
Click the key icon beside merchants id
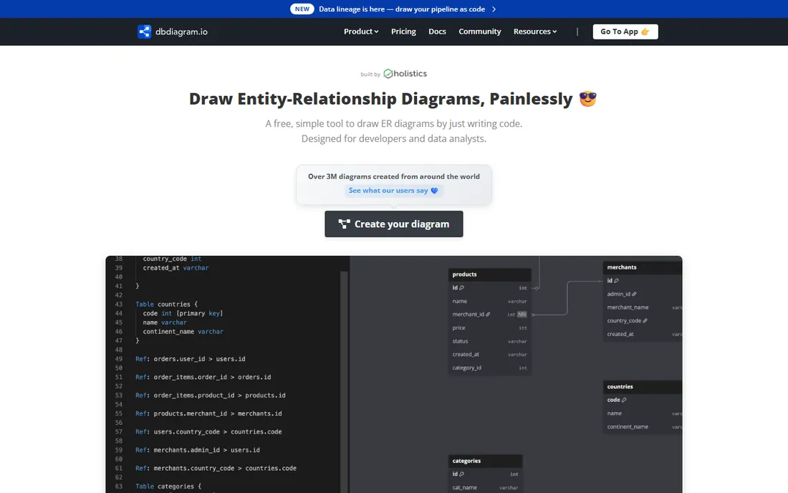click(x=616, y=281)
